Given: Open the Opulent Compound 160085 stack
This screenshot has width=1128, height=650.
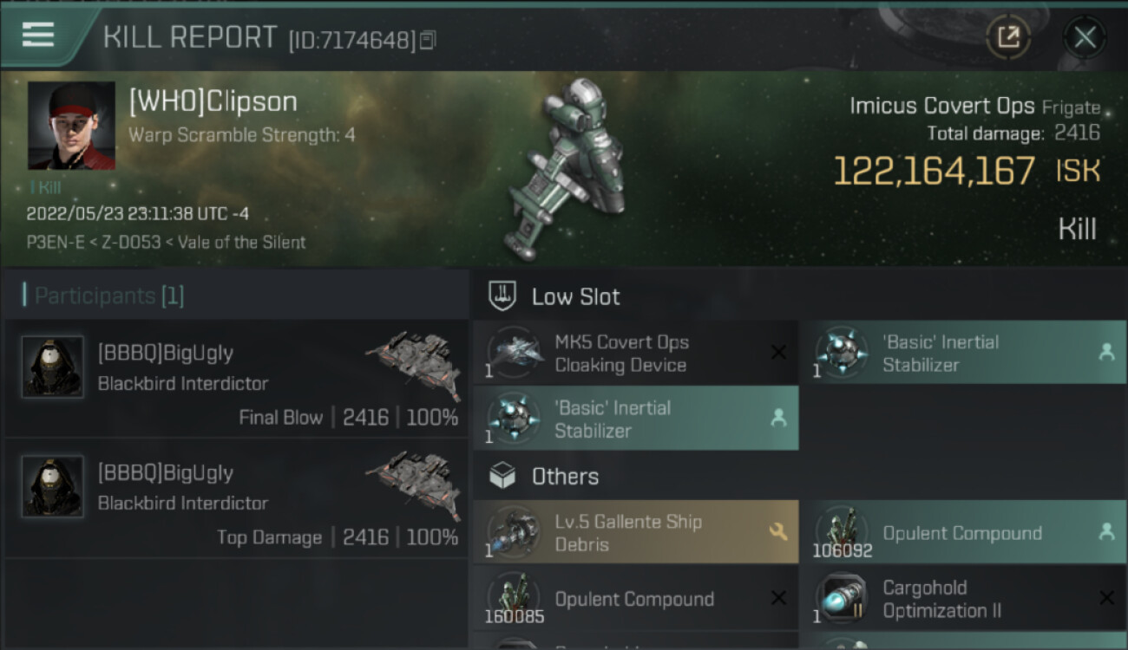Looking at the screenshot, I should click(x=636, y=599).
